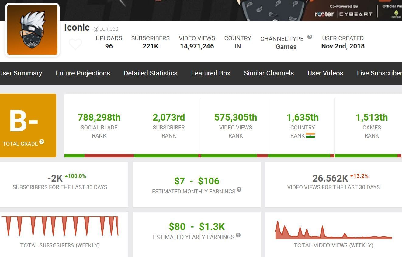Open the User Videos tab
The height and width of the screenshot is (257, 402).
tap(325, 73)
